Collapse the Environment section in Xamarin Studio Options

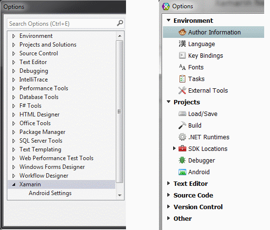point(169,20)
